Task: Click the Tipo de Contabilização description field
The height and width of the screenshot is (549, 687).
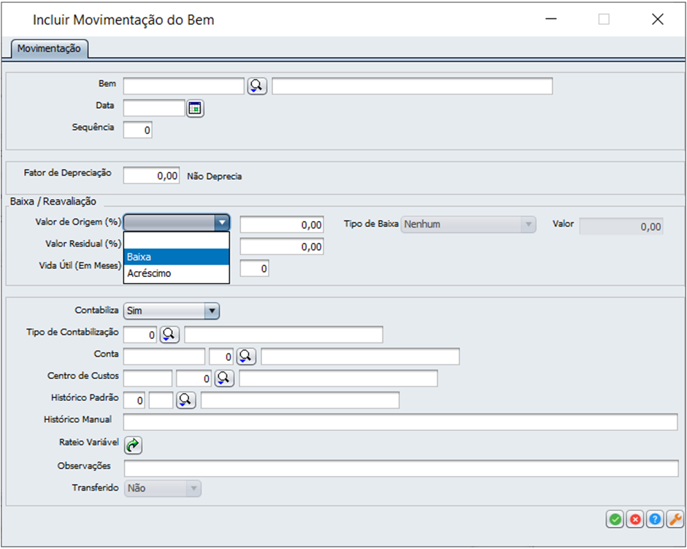Action: (283, 335)
